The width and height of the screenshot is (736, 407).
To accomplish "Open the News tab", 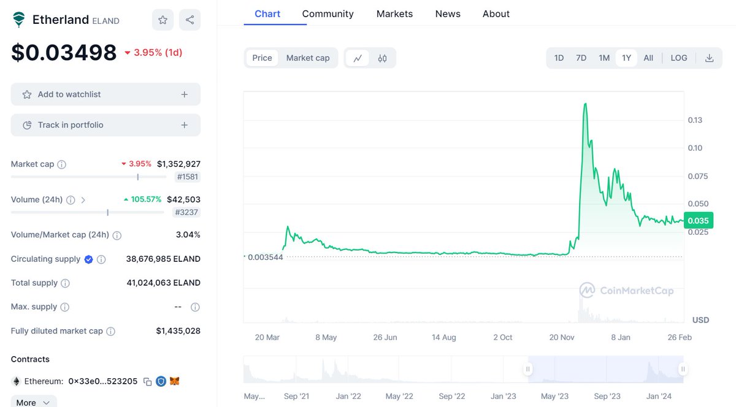I will tap(448, 13).
